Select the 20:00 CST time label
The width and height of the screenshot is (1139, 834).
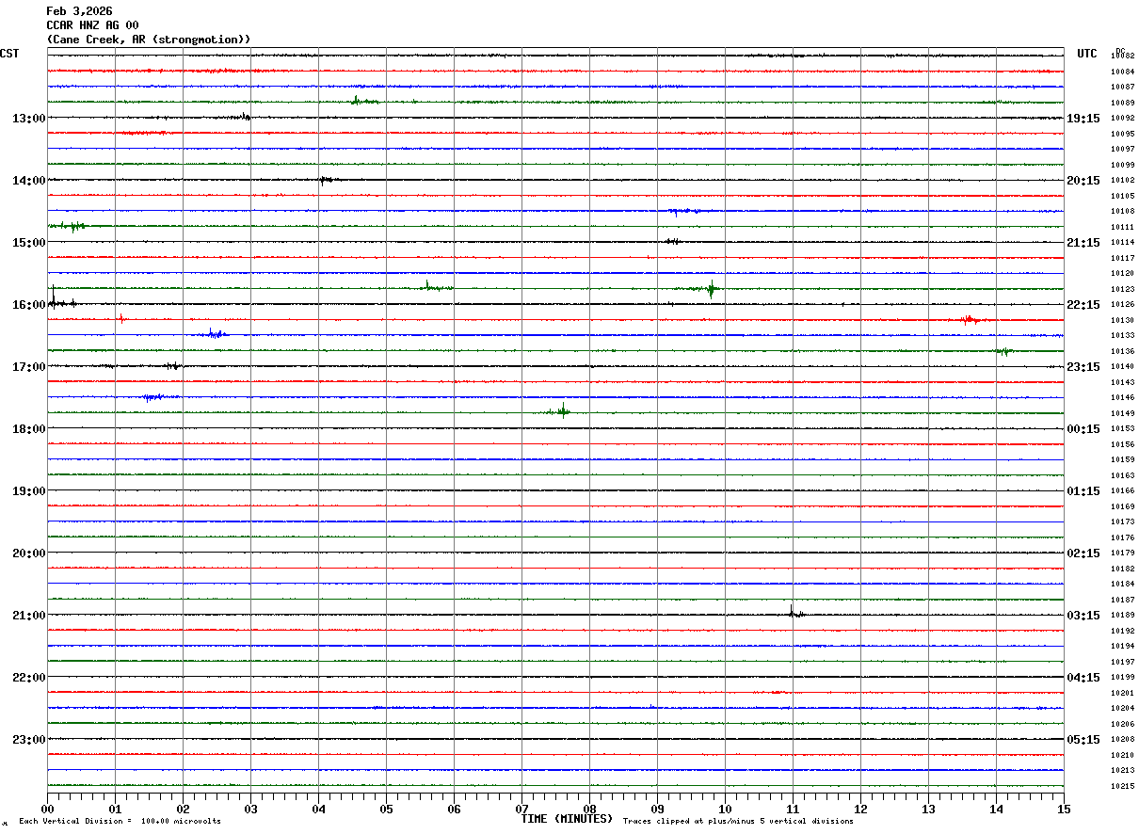(x=28, y=553)
